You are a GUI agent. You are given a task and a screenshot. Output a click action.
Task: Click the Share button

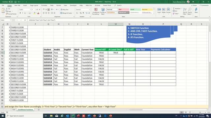[x=194, y=5]
